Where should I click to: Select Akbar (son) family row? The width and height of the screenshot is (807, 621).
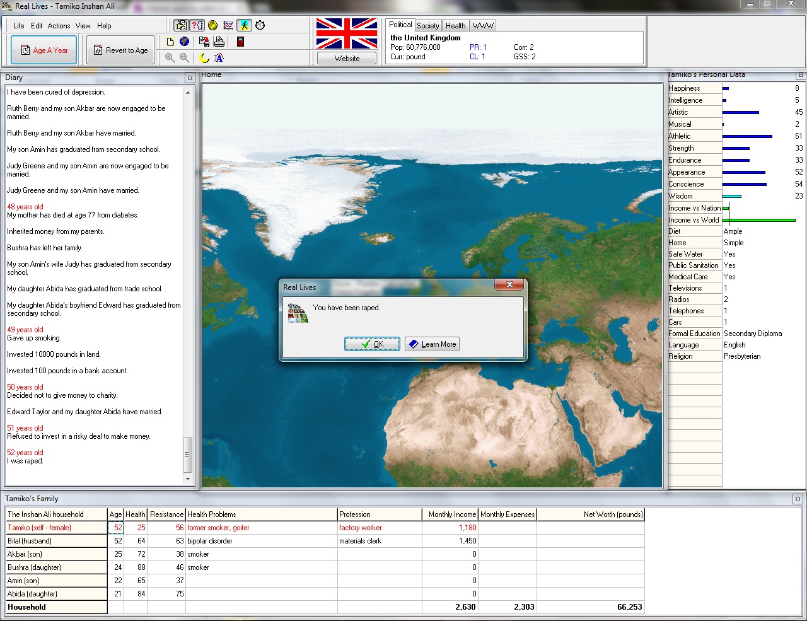tap(325, 554)
